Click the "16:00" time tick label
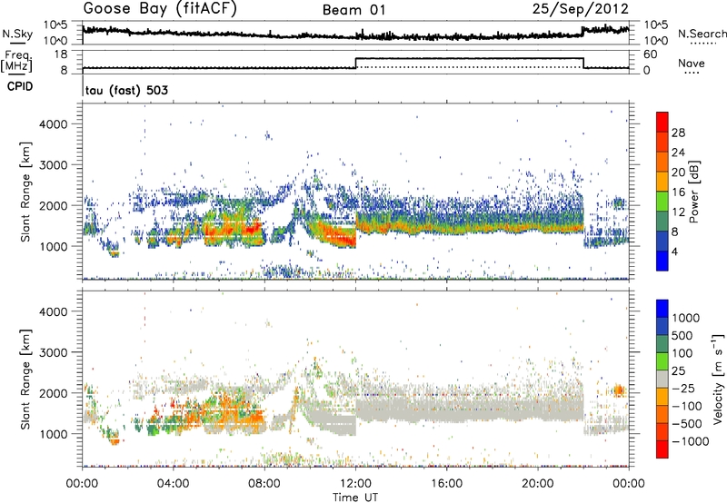 pyautogui.click(x=446, y=484)
